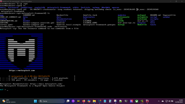Click 'CODE_OF_CONDUCT.md' file name
The width and height of the screenshot is (185, 104).
click(10, 17)
